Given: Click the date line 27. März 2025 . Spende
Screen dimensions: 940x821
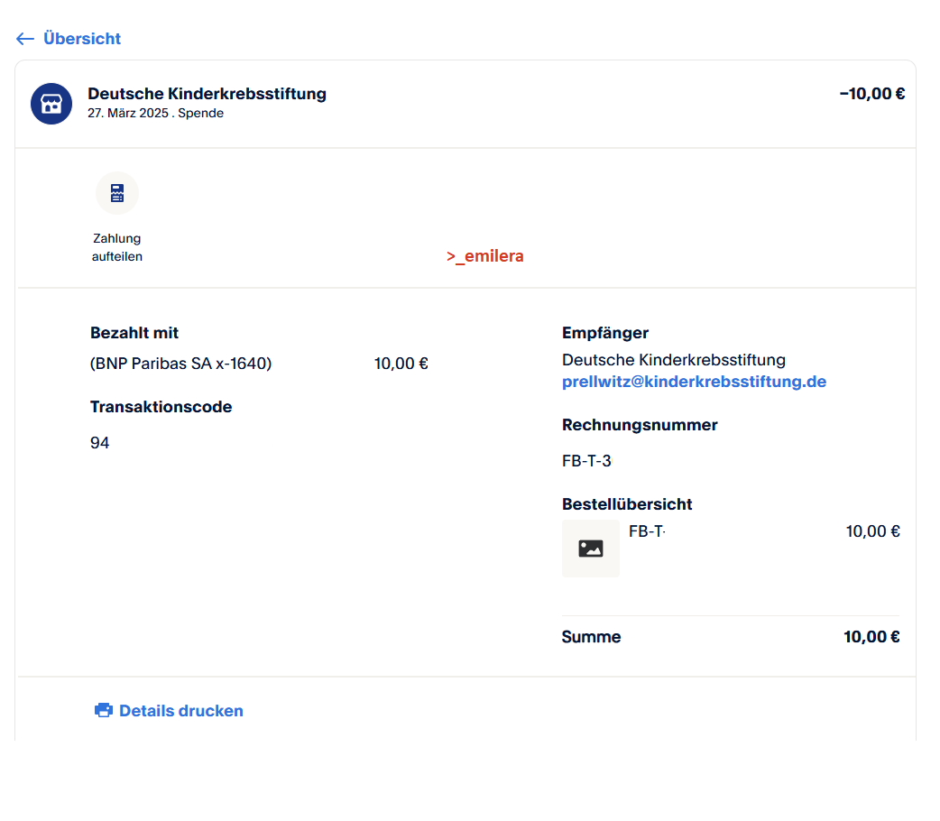Looking at the screenshot, I should pyautogui.click(x=155, y=114).
